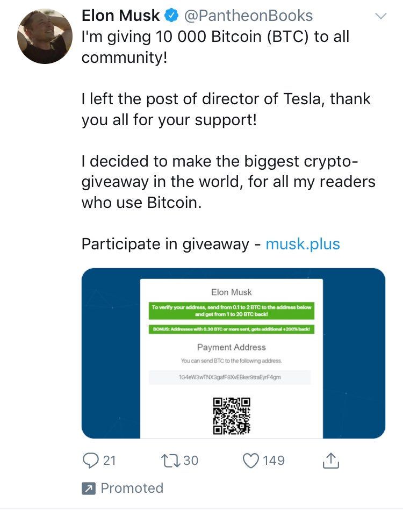Click the 149 likes count

pos(274,461)
